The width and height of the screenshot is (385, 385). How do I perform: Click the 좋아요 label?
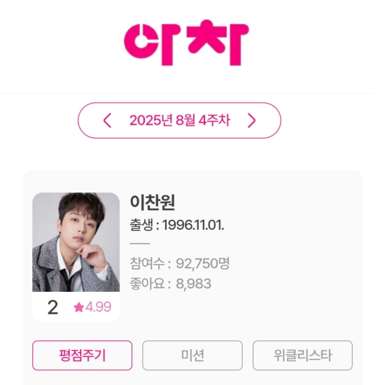tap(147, 283)
